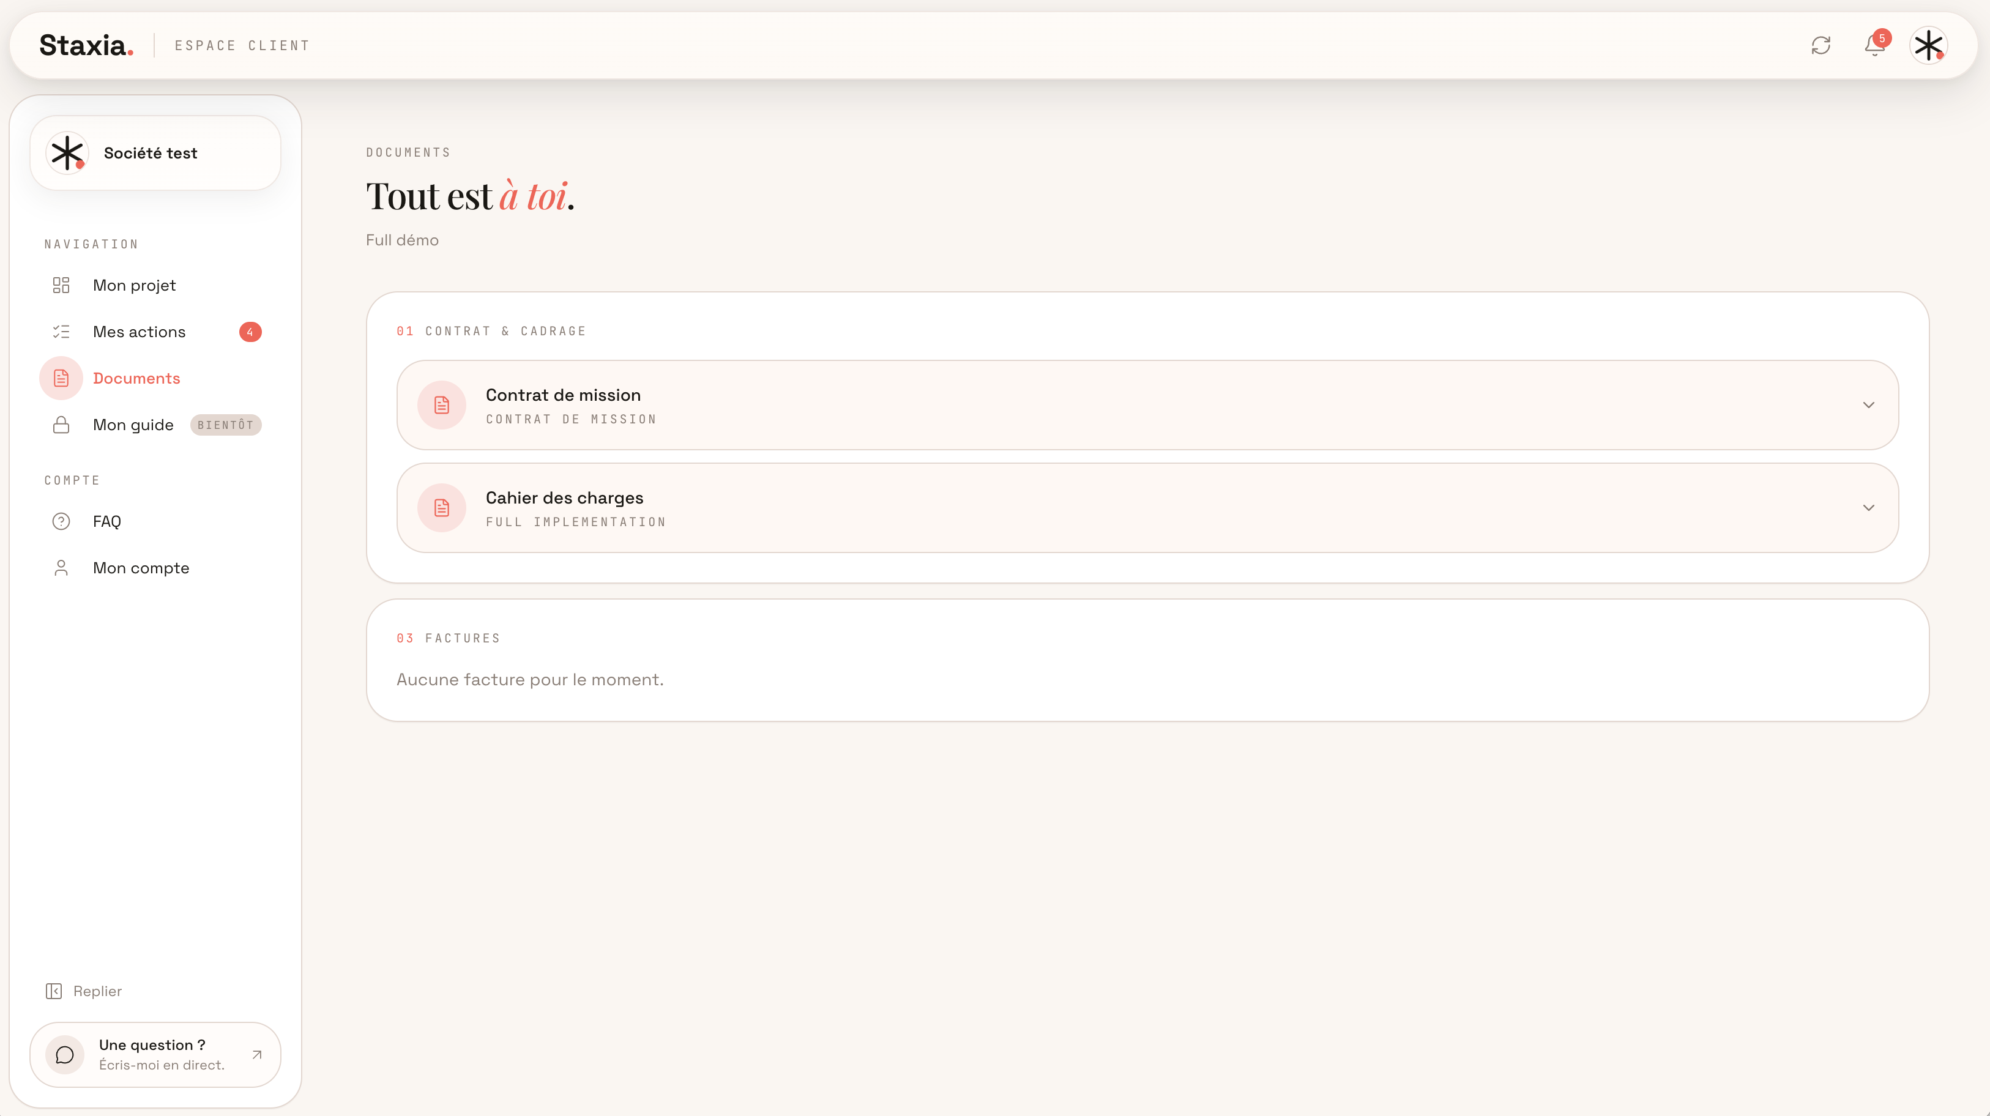The height and width of the screenshot is (1116, 1990).
Task: Click the 01 CONTRAT & CADRAGE heading
Action: [x=491, y=330]
